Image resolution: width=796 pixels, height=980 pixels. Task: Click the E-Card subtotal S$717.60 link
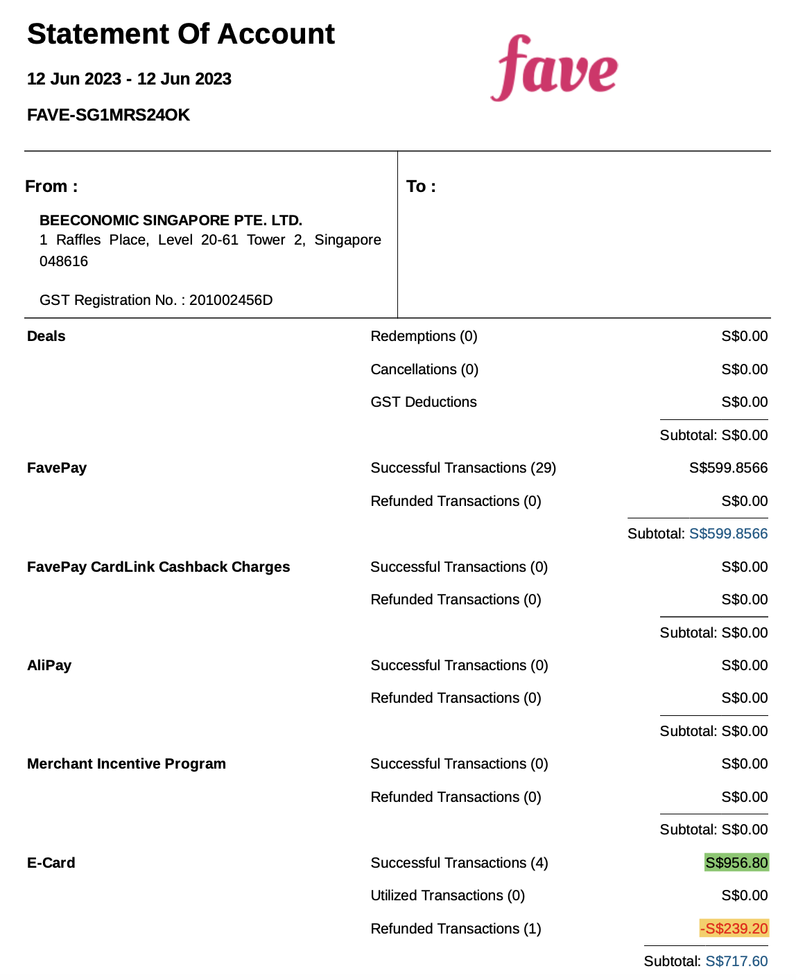point(736,961)
